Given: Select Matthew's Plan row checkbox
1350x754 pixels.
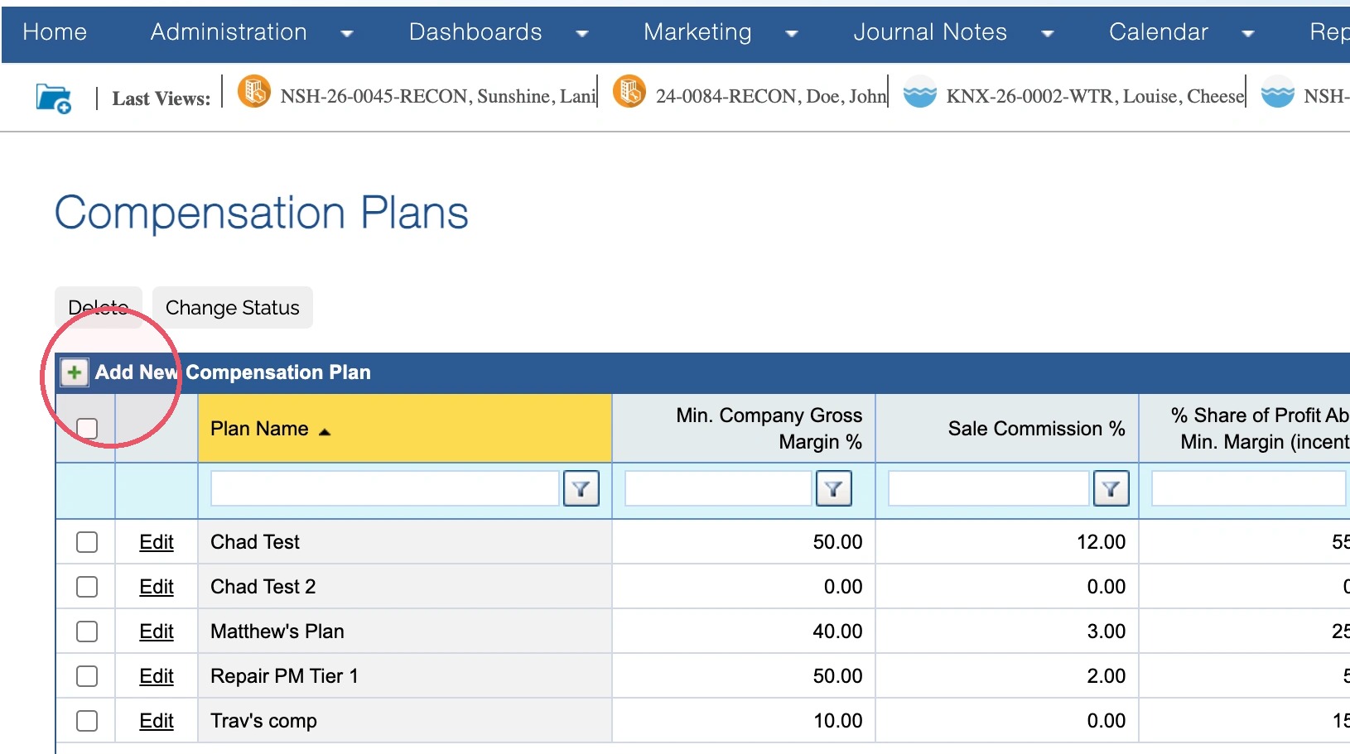Looking at the screenshot, I should click(x=87, y=632).
